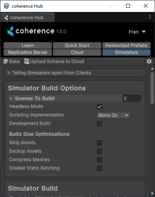Image resolution: width=155 pixels, height=197 pixels.
Task: Click Upload Schema to Cloud icon
Action: pyautogui.click(x=27, y=61)
